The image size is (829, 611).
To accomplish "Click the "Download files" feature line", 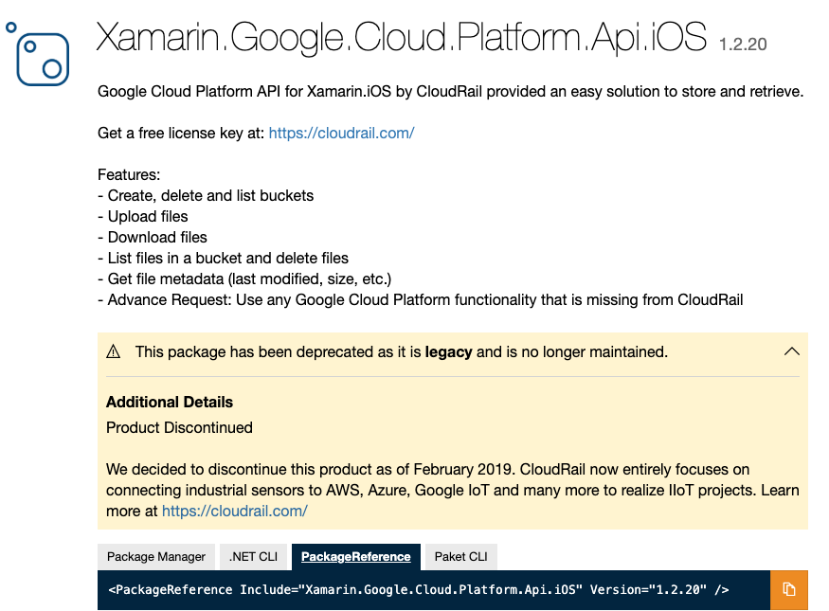I will [x=153, y=238].
